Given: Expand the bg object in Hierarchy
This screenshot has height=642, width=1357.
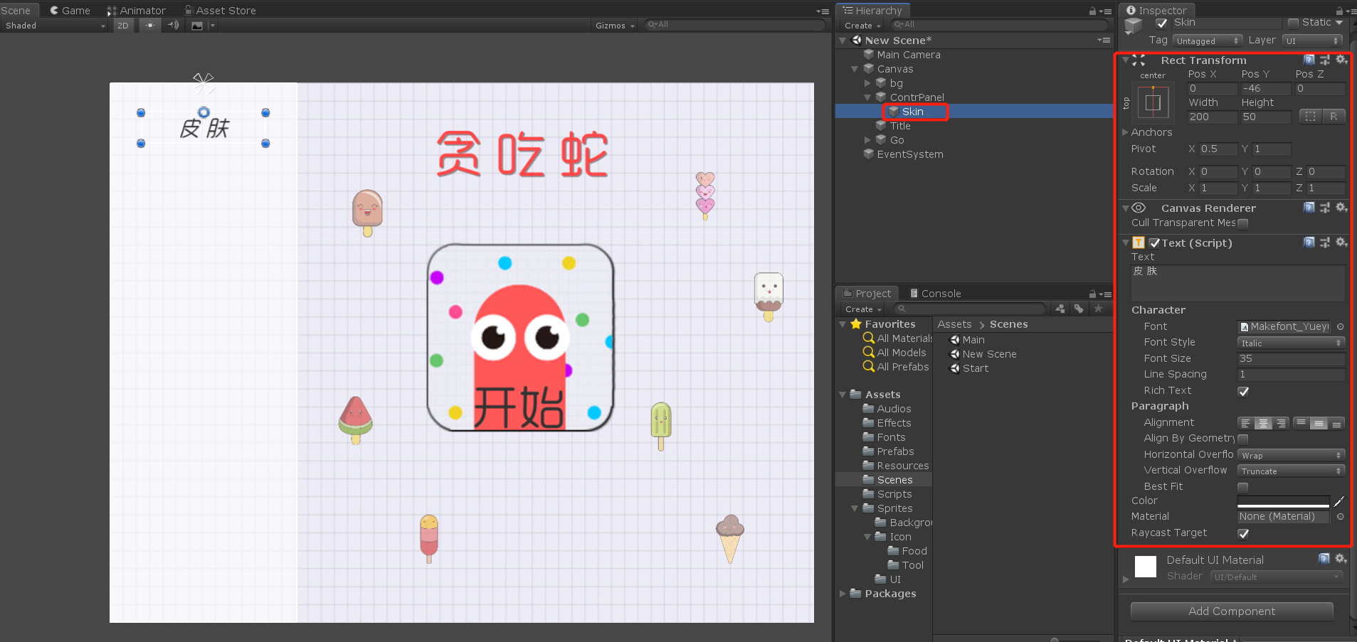Looking at the screenshot, I should click(867, 83).
